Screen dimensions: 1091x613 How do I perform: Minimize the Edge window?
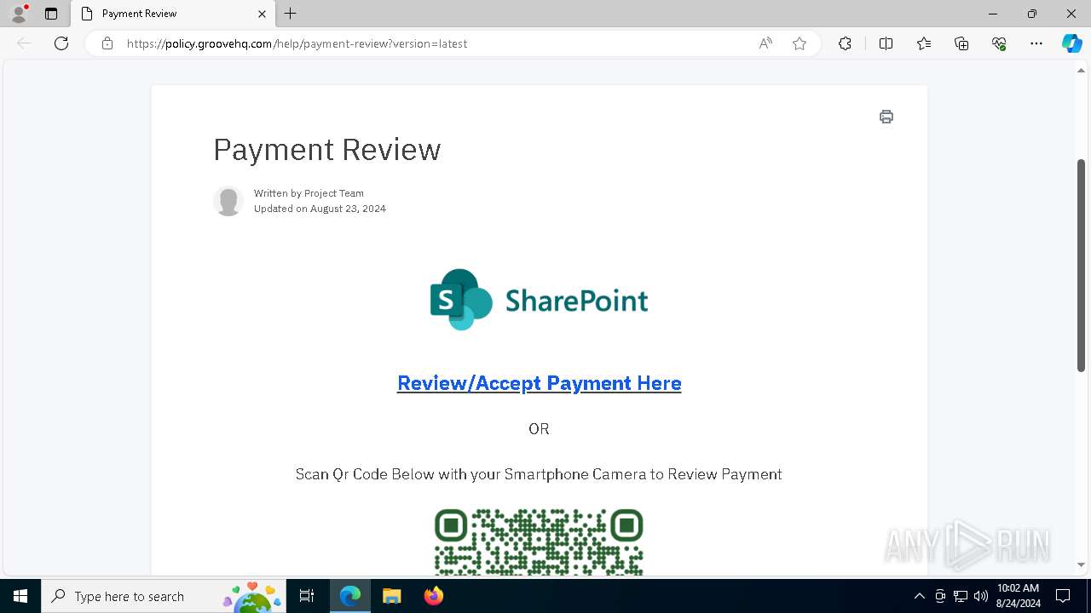pos(993,14)
